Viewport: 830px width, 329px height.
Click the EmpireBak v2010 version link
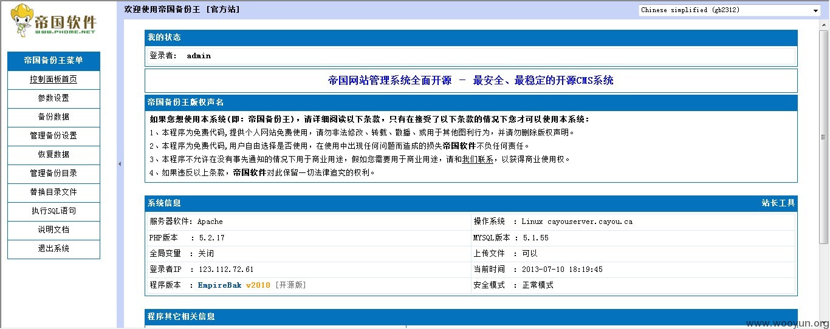[x=234, y=285]
